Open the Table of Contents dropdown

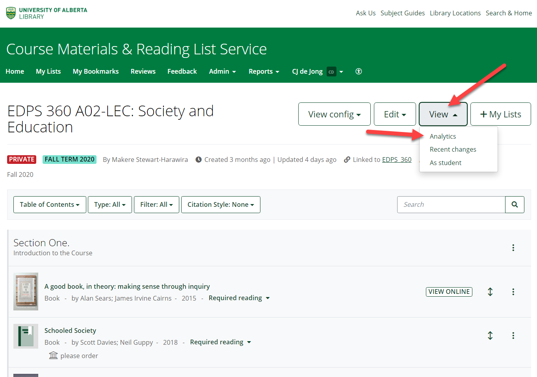50,204
